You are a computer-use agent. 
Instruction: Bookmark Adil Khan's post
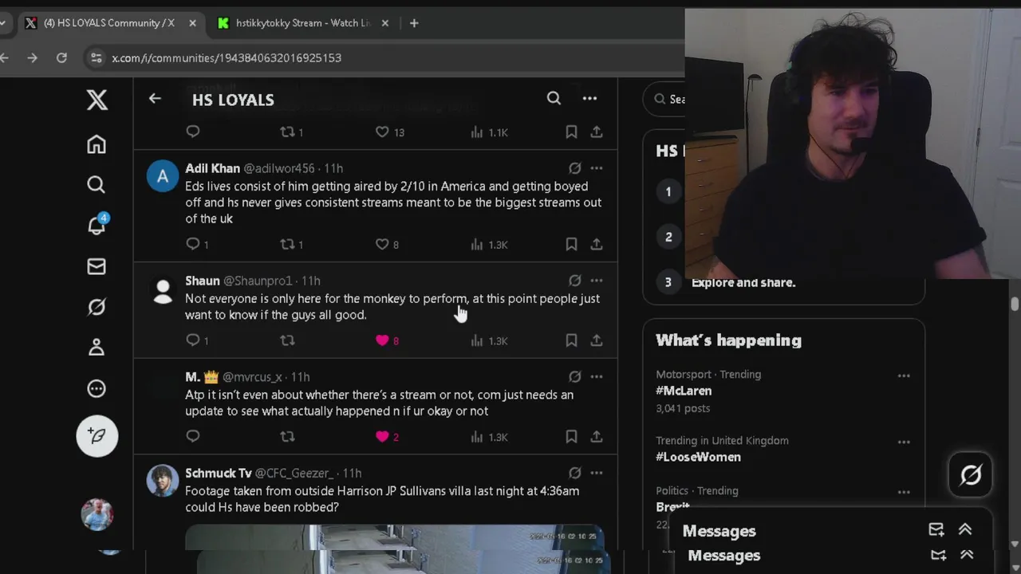(x=571, y=244)
